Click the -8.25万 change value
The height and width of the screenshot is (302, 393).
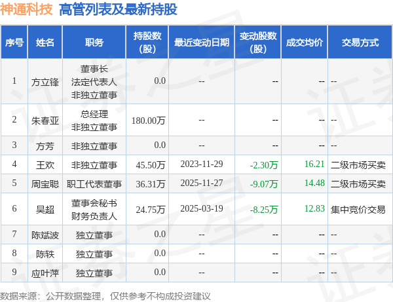point(264,210)
